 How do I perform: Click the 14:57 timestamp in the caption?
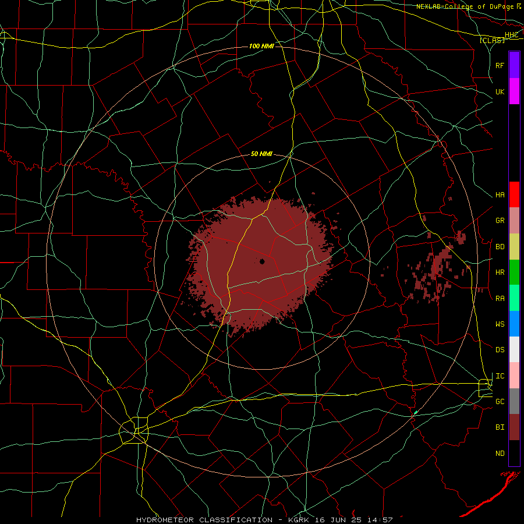coord(380,520)
